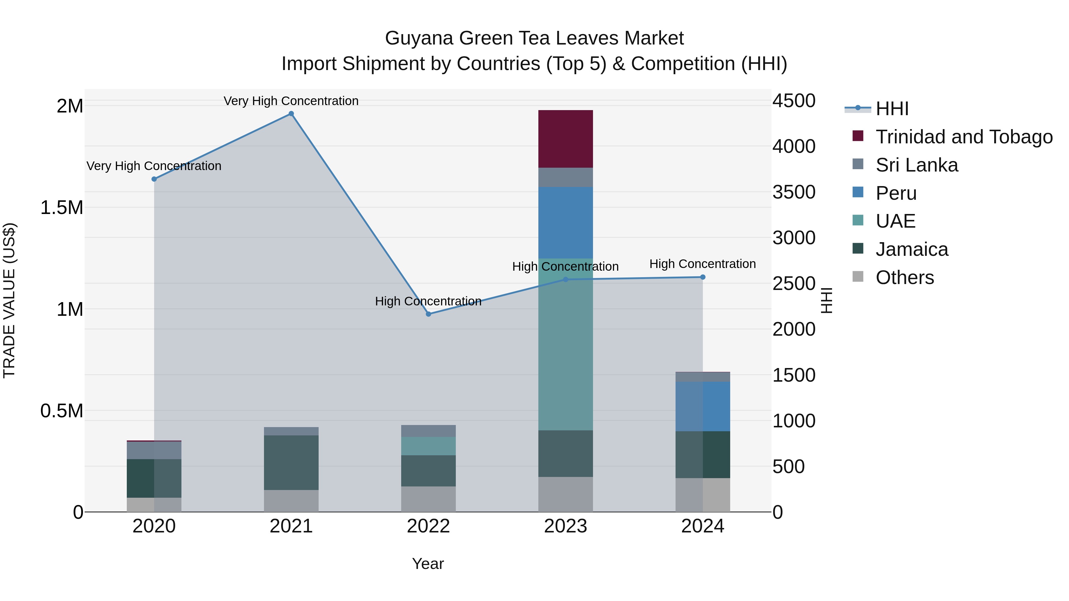
Task: Click the HHI line marker in legend
Action: click(858, 108)
